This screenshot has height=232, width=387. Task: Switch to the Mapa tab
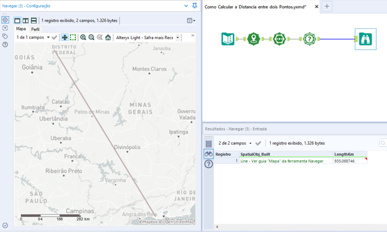(21, 29)
